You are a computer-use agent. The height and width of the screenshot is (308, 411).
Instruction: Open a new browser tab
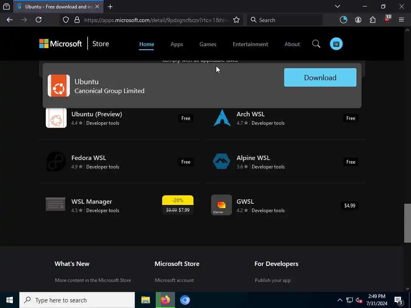coord(110,7)
